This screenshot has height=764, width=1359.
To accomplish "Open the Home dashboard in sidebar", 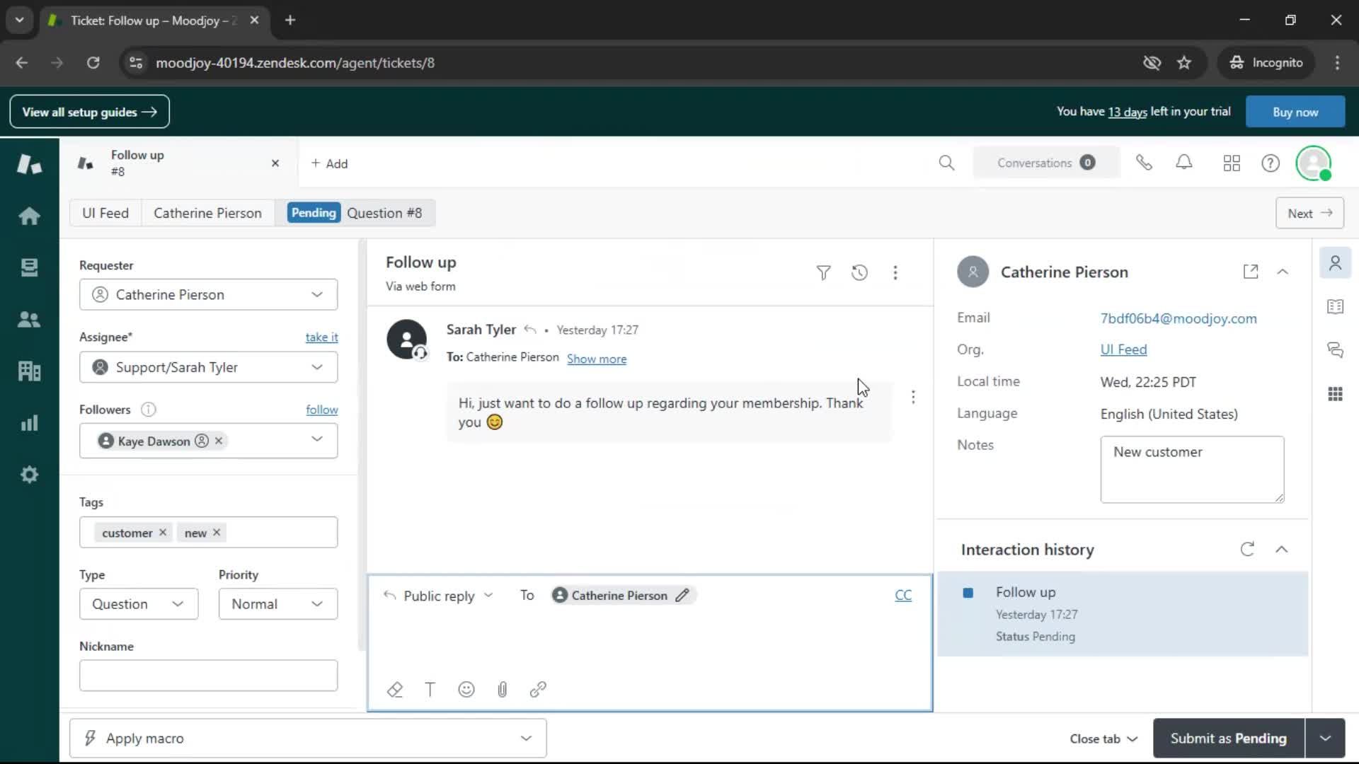I will pos(29,216).
